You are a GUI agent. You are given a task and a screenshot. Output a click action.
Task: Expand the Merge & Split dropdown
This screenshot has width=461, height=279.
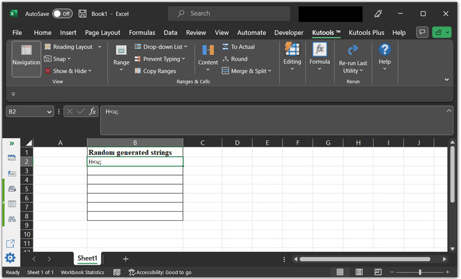click(x=248, y=71)
